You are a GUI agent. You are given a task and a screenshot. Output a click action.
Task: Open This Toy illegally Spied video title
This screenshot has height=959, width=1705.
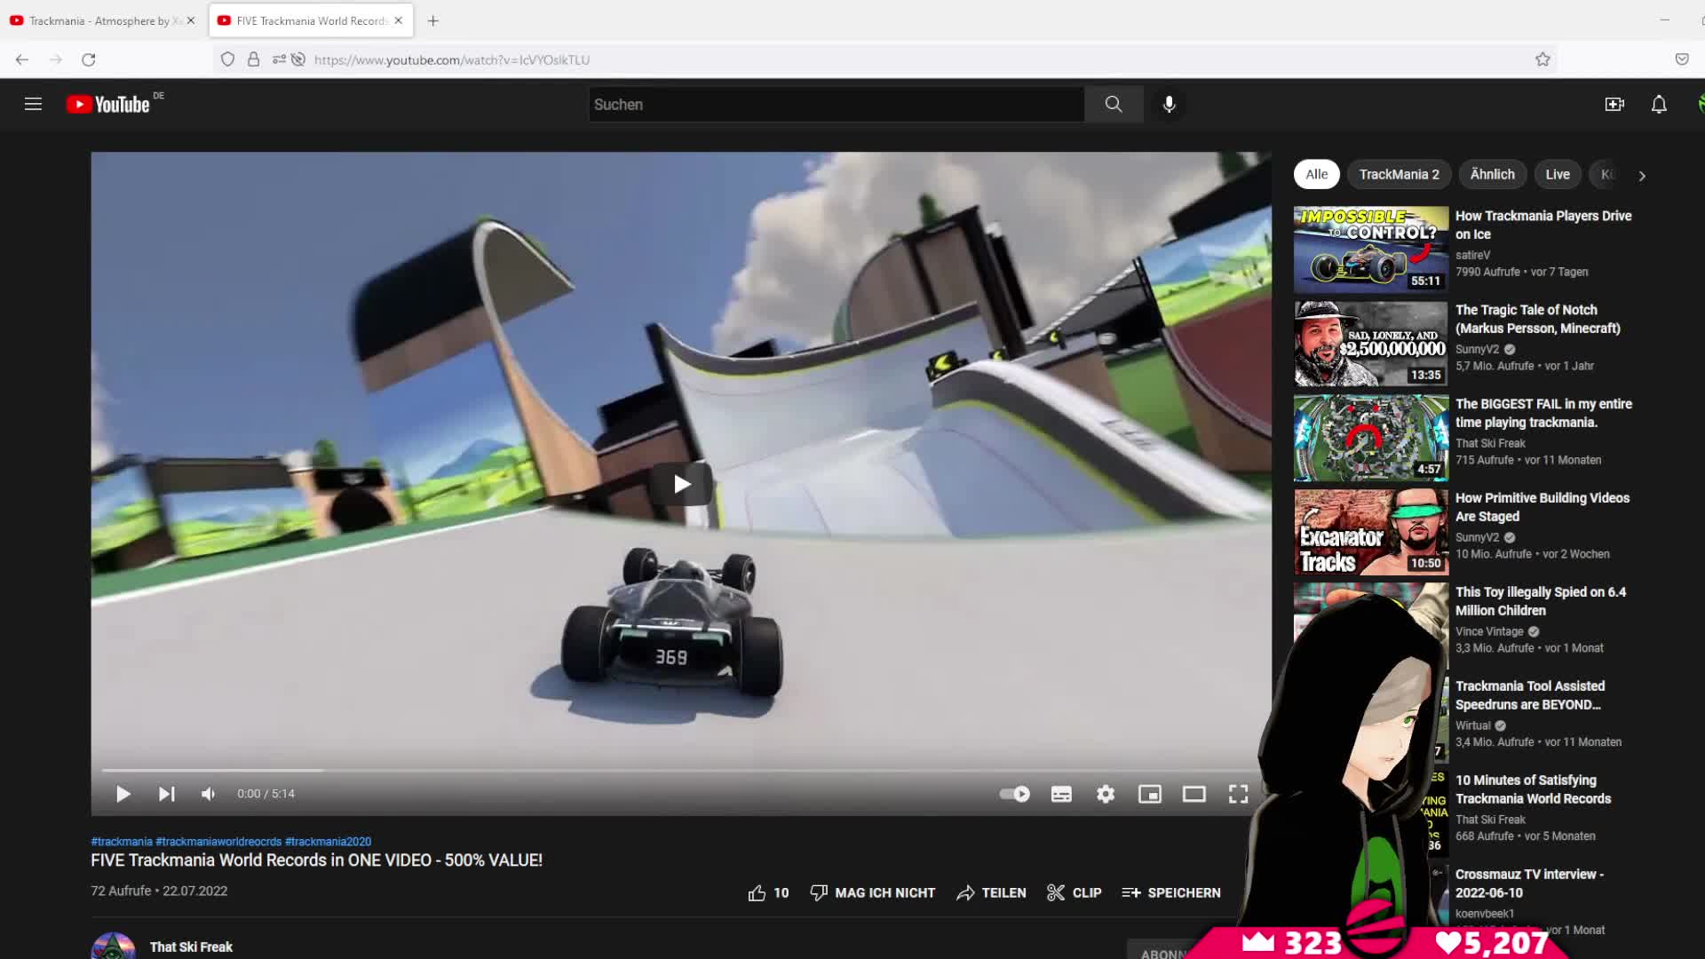(x=1540, y=601)
